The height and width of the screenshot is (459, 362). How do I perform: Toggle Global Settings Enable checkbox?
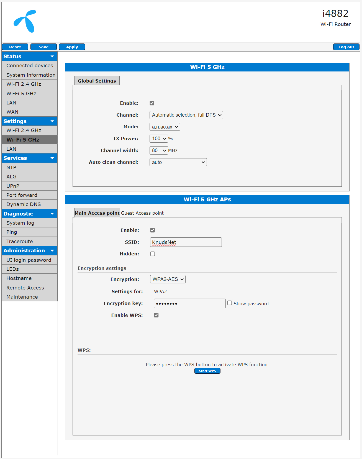click(x=152, y=103)
